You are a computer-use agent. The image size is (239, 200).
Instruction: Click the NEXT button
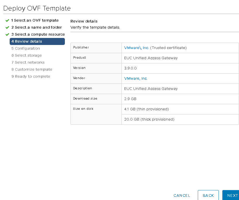[231, 195]
